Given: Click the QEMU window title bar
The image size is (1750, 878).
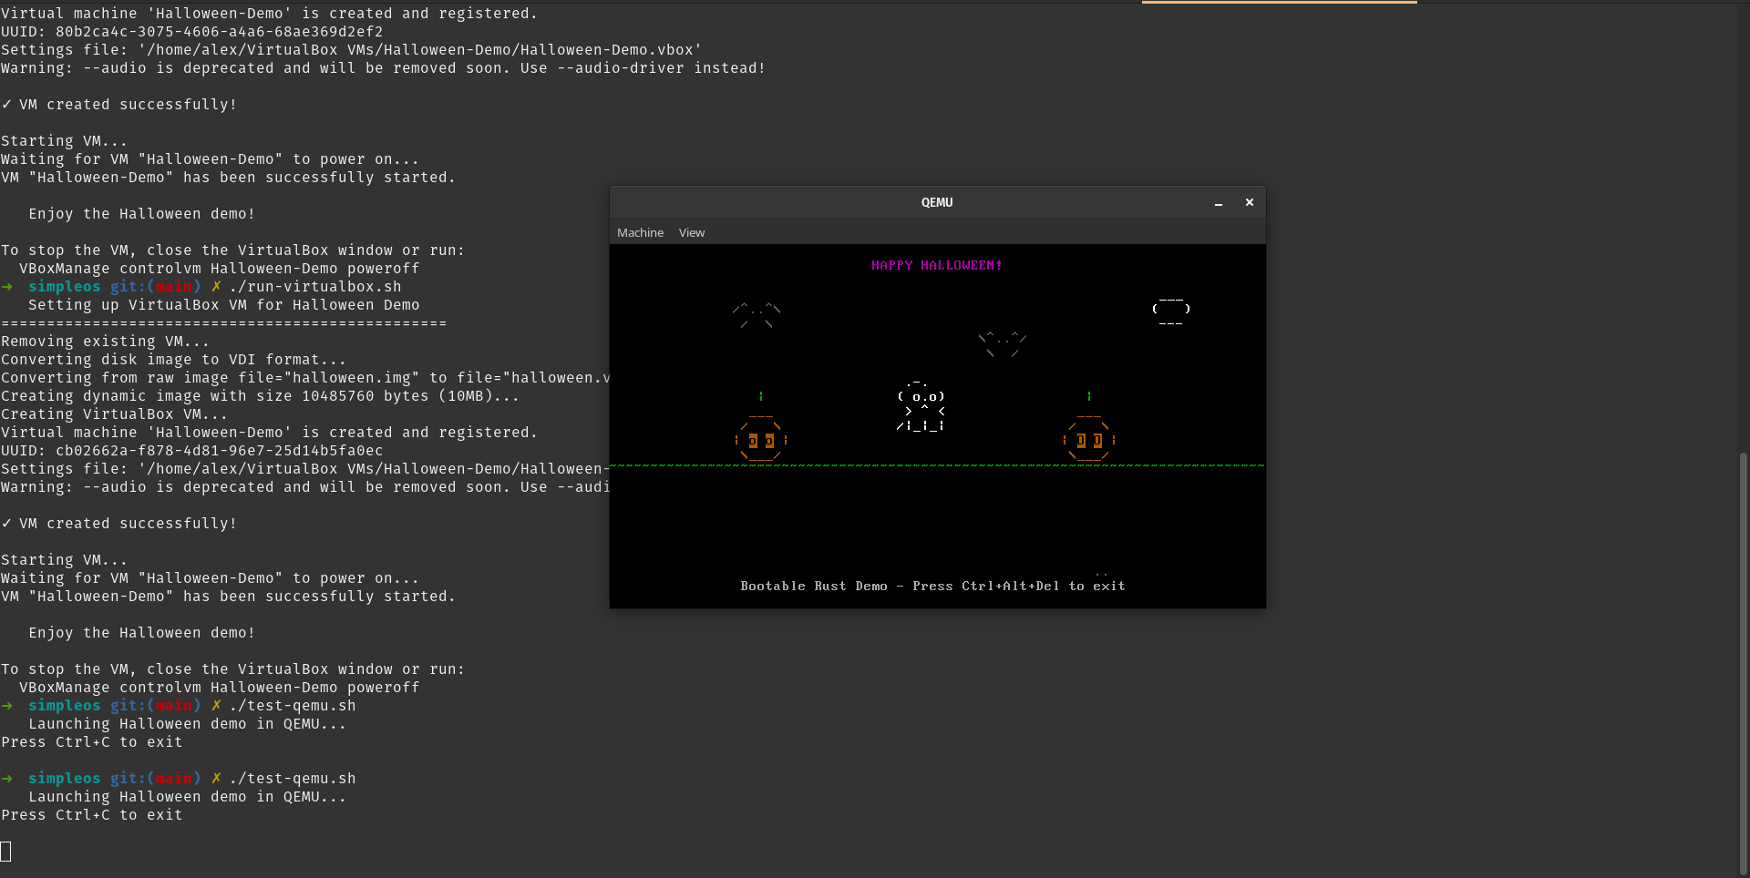Looking at the screenshot, I should 936,202.
